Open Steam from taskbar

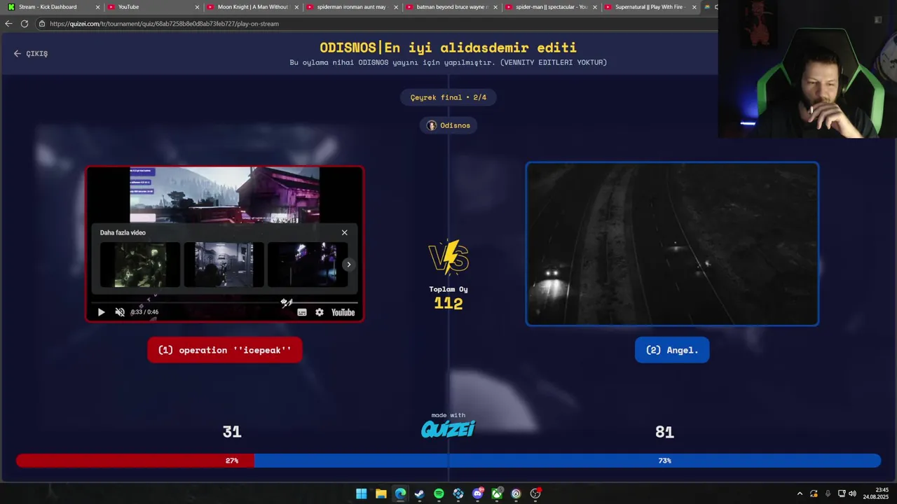[419, 493]
